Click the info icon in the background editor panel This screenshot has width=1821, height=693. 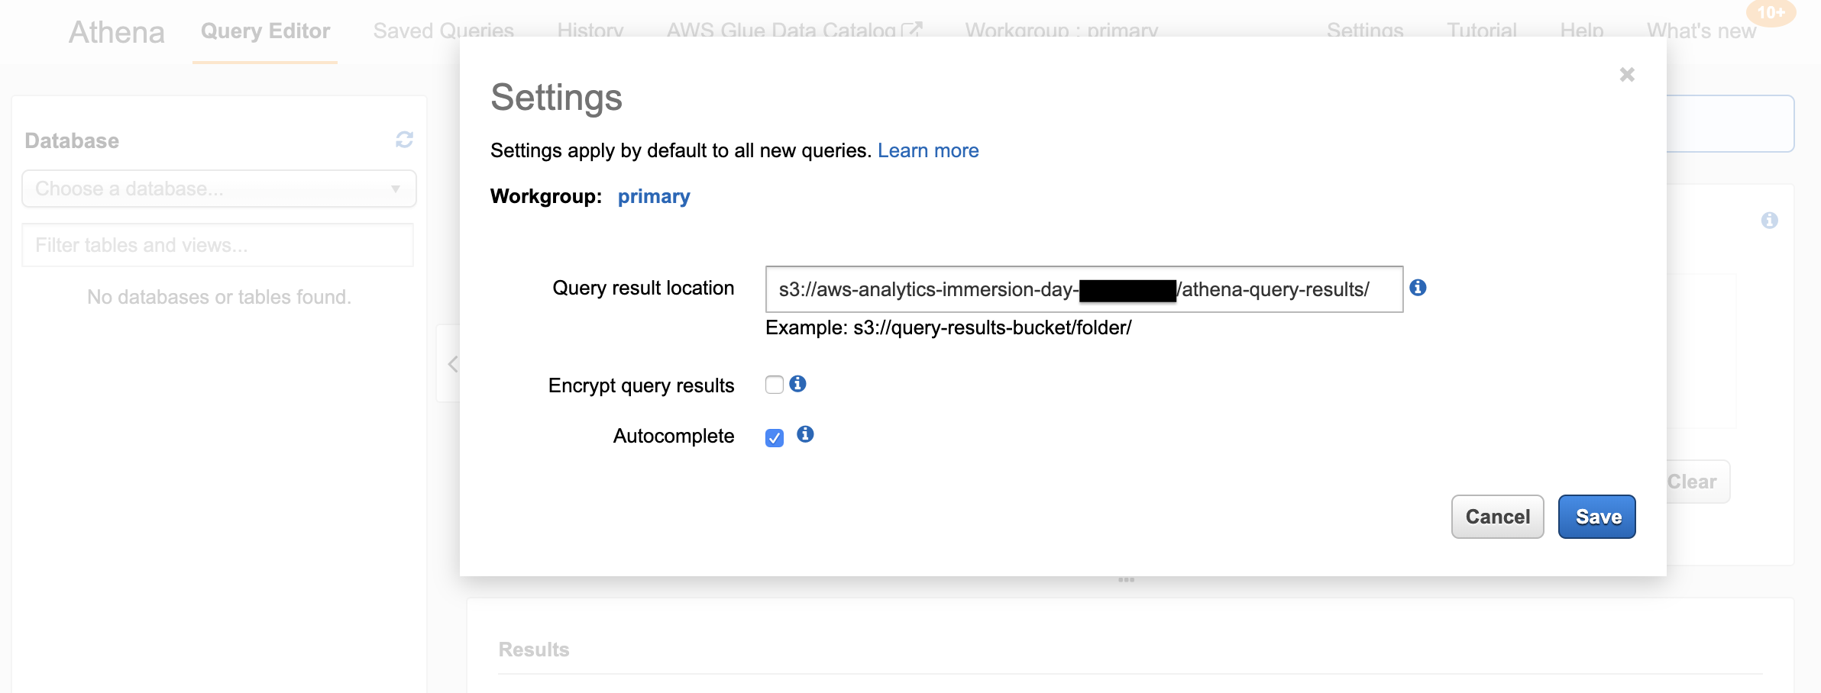click(x=1770, y=221)
